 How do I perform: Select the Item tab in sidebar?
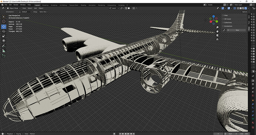click(x=249, y=16)
